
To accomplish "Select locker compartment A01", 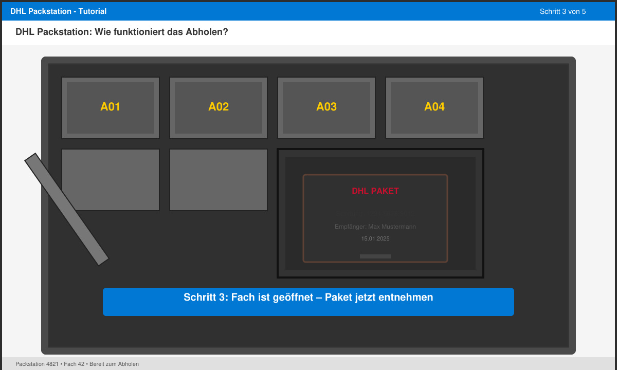I will click(111, 108).
